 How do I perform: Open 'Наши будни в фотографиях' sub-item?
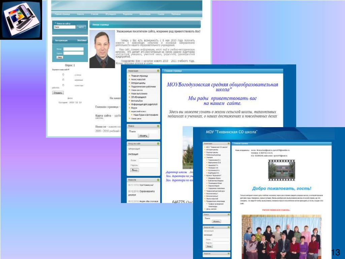pos(146,115)
